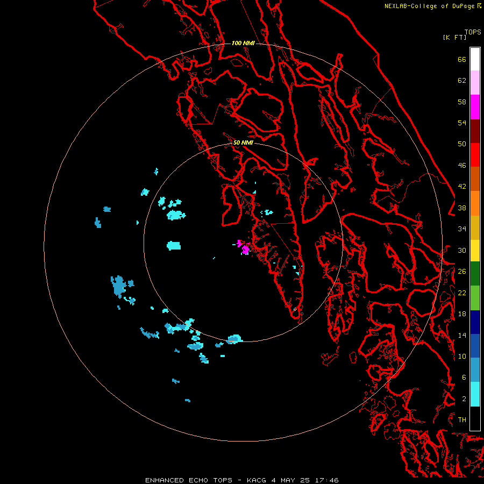This screenshot has width=484, height=484.
Task: Click the yellow 30 kft legend swatch
Action: pyautogui.click(x=475, y=250)
